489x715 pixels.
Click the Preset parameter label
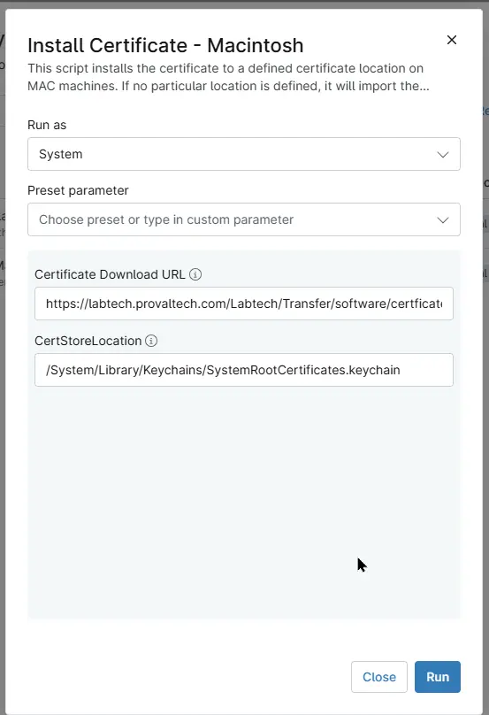pyautogui.click(x=78, y=190)
